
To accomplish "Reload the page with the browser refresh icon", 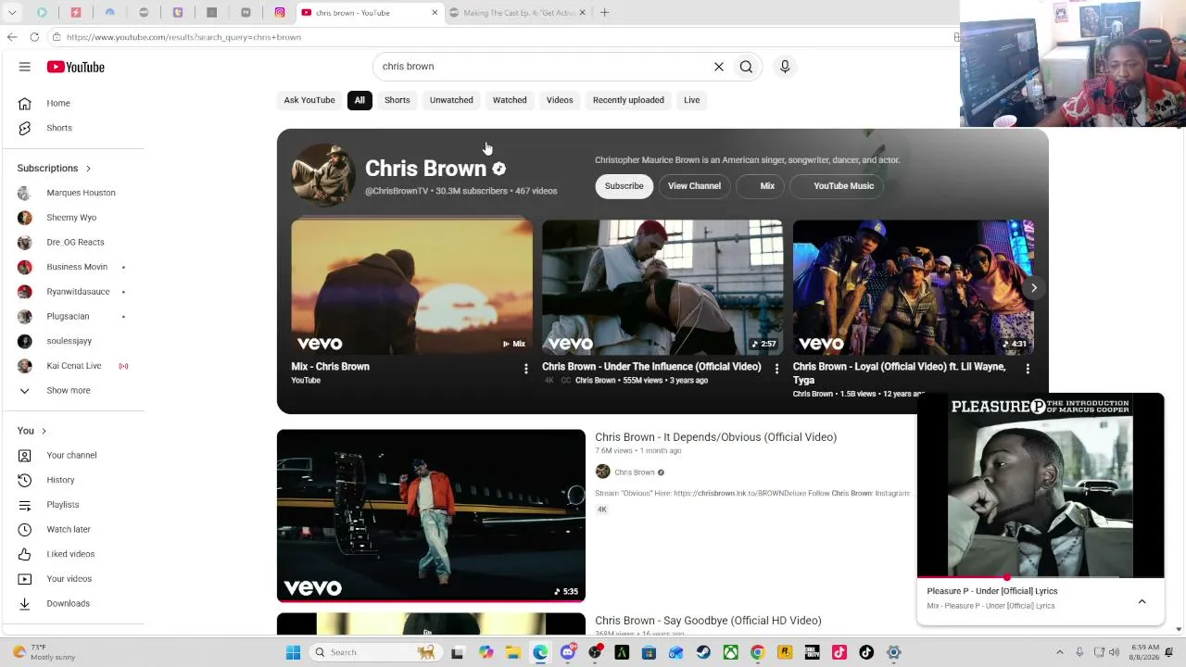I will tap(34, 37).
